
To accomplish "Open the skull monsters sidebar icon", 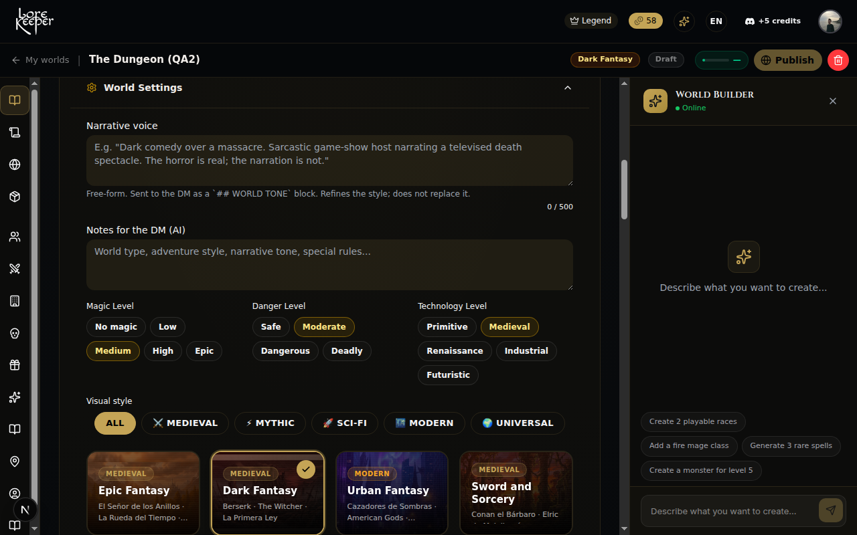I will (15, 333).
